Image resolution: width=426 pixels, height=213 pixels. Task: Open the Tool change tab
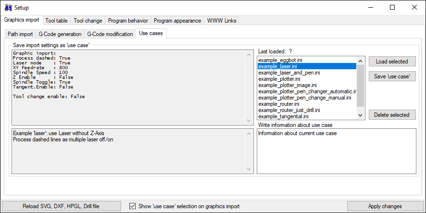(88, 21)
